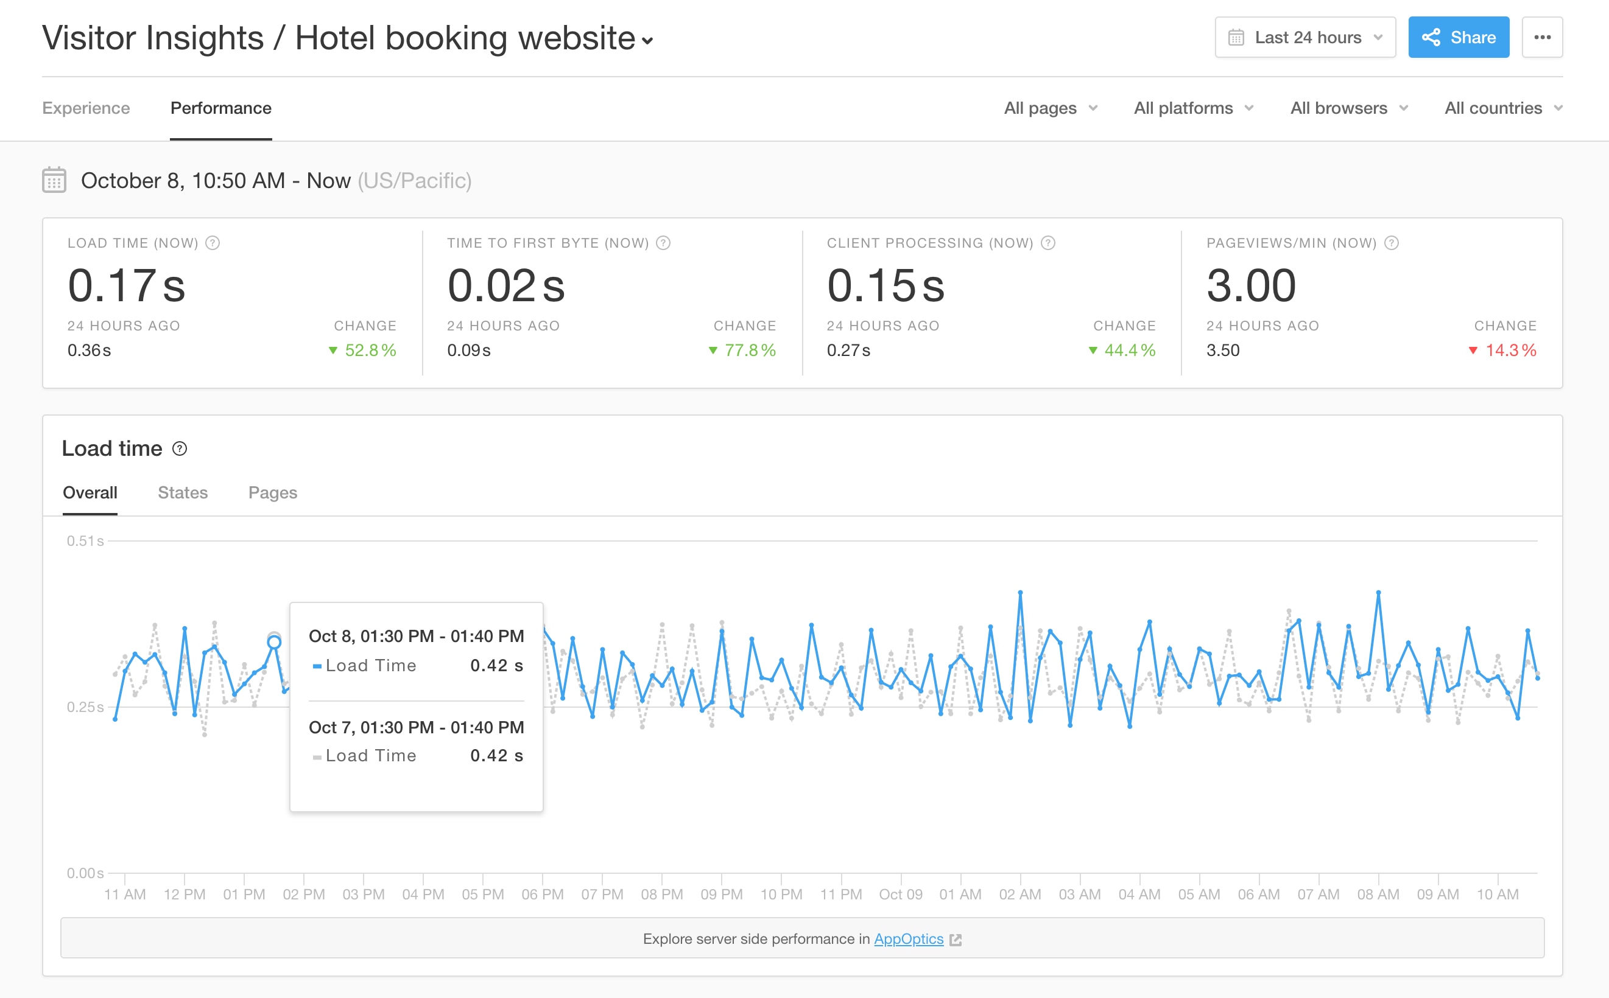Click the tallest chart peak near 02 AM
The height and width of the screenshot is (998, 1609).
pos(1021,593)
